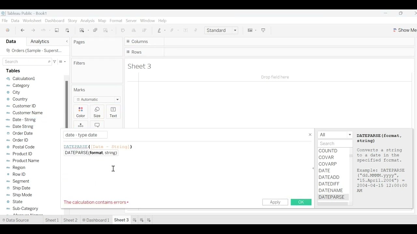Viewport: 417px width, 234px height.
Task: Click the function Search field
Action: [335, 143]
